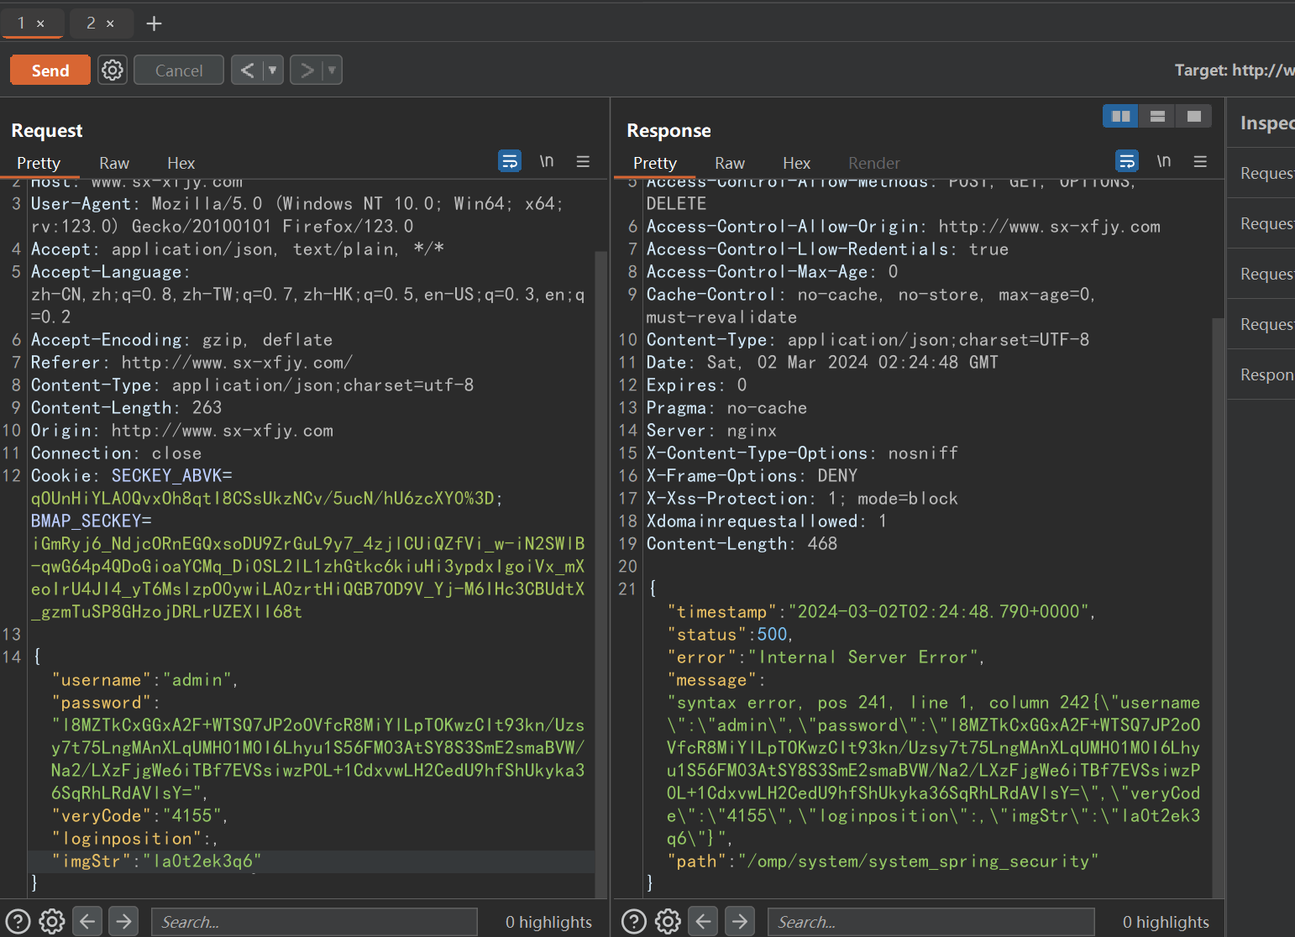Click the Target URL label
Screen dimensions: 1295x937
[x=1235, y=71]
